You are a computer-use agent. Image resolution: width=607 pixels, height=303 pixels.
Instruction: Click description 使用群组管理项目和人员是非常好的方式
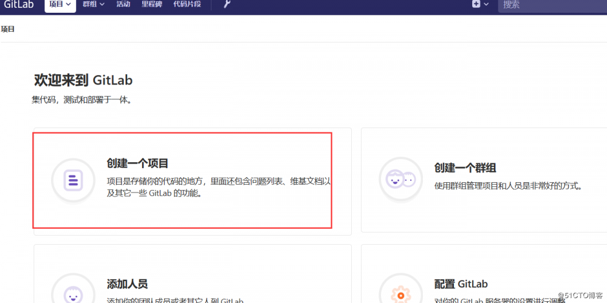pos(509,186)
